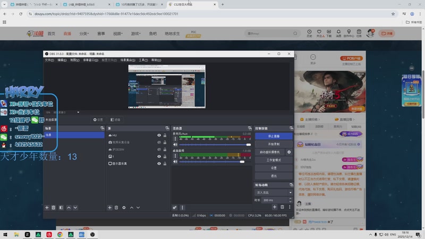This screenshot has height=239, width=425.
Task: Open OBS View menu
Action: (75, 60)
